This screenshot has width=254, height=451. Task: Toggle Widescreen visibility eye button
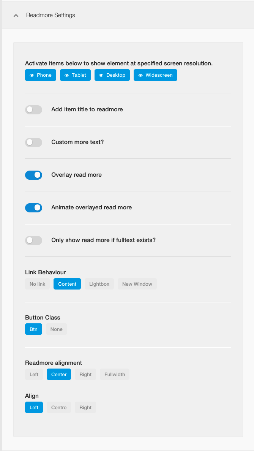(x=155, y=75)
